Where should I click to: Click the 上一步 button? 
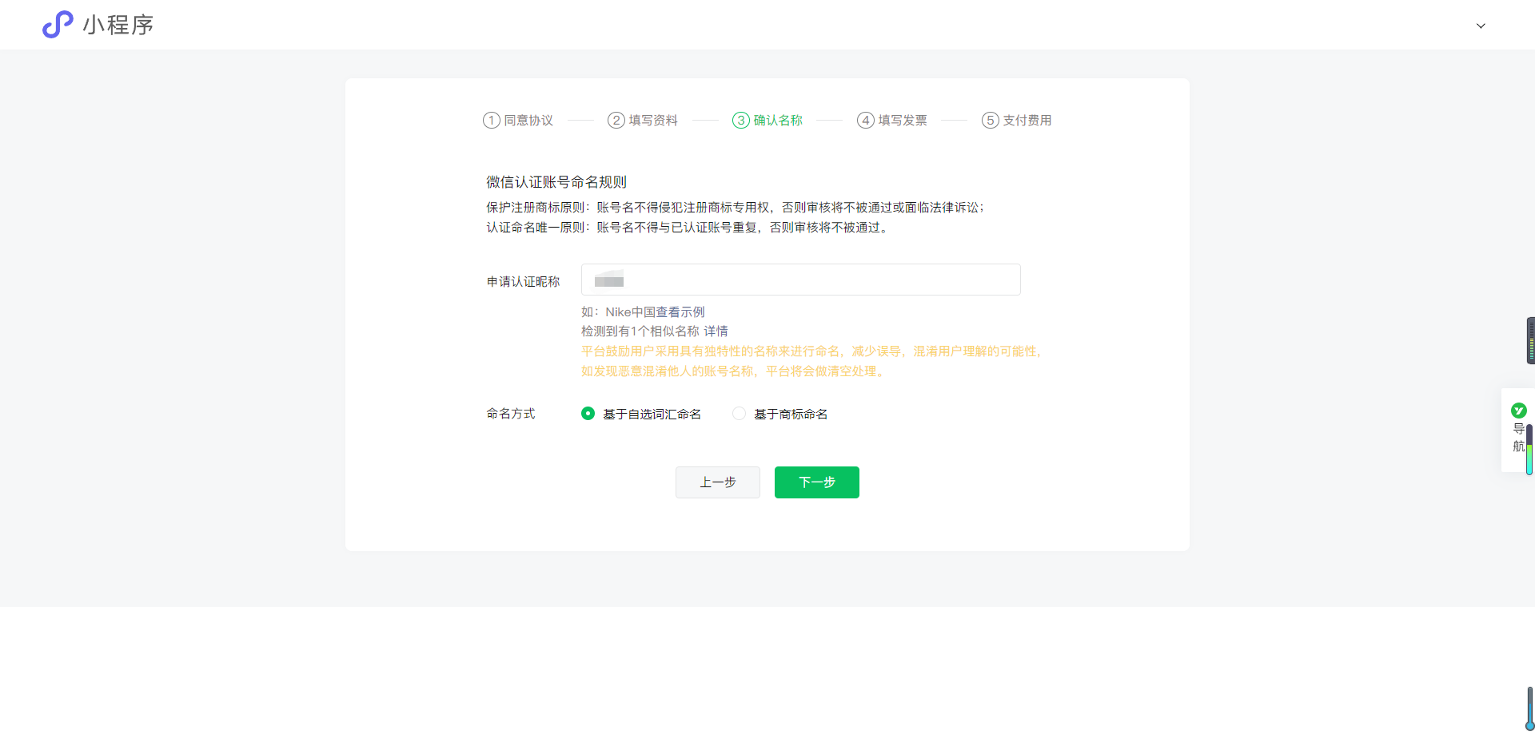pos(717,482)
